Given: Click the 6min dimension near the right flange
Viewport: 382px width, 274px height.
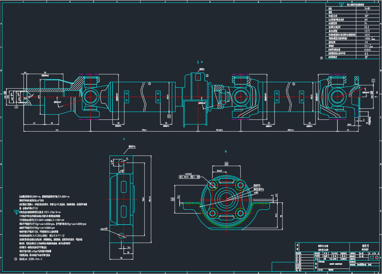Looking at the screenshot, I should [349, 124].
